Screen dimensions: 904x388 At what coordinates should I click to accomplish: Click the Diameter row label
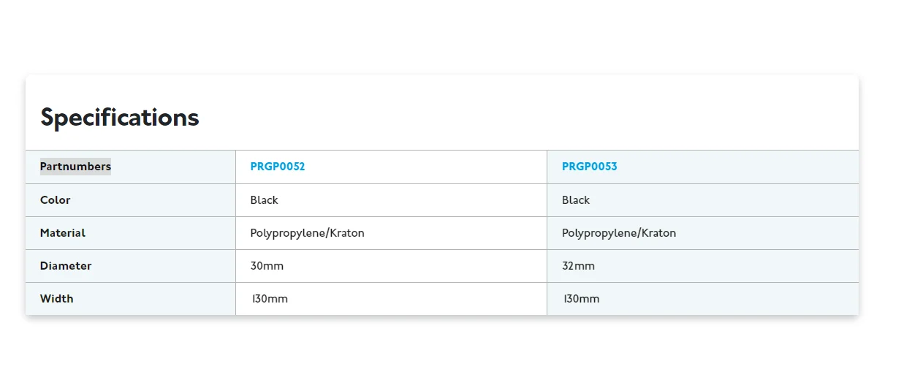[x=66, y=266]
